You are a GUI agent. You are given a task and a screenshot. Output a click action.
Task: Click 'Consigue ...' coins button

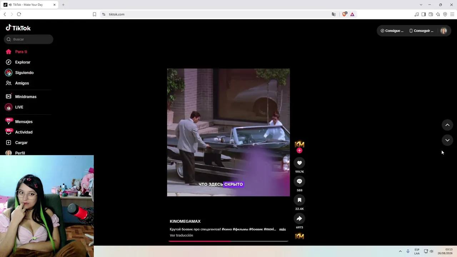392,31
